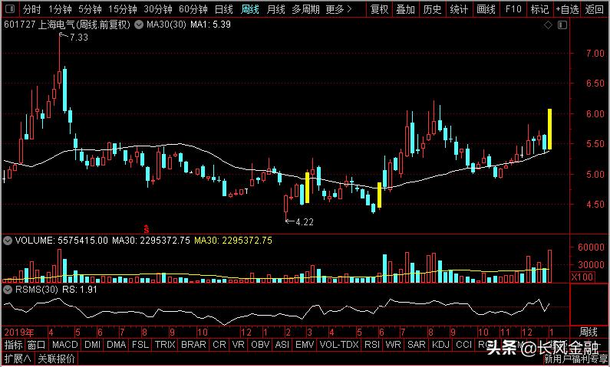Click the X100 volume scale label

(582, 277)
